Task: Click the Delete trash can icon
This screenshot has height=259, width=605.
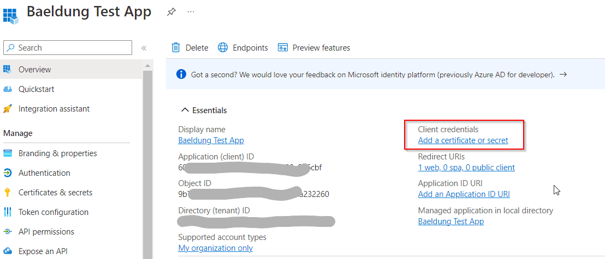Action: coord(176,48)
